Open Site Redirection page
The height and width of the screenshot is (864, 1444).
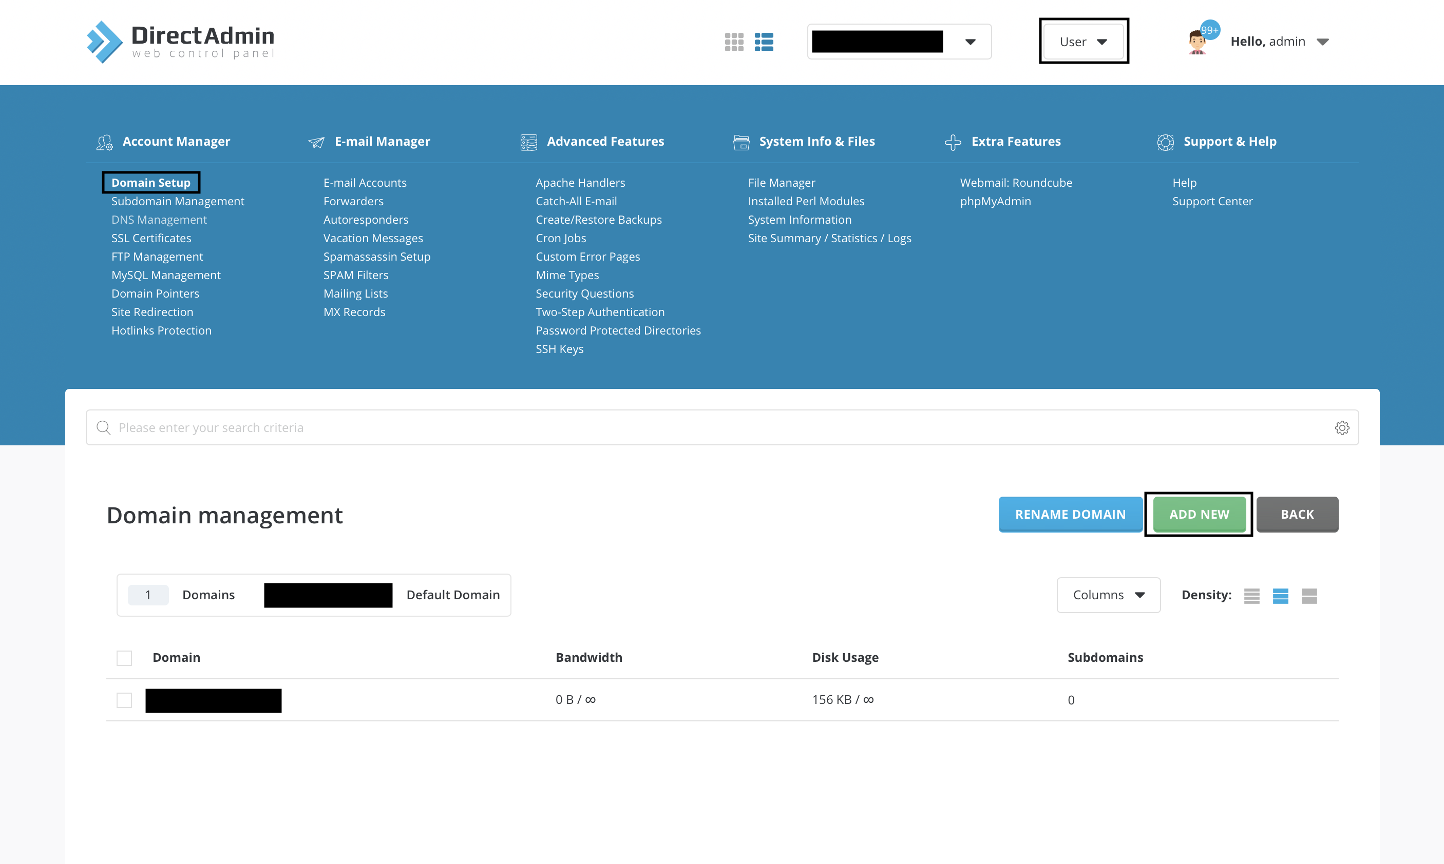[153, 312]
